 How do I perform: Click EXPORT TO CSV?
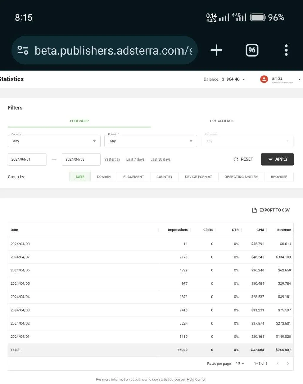click(271, 210)
